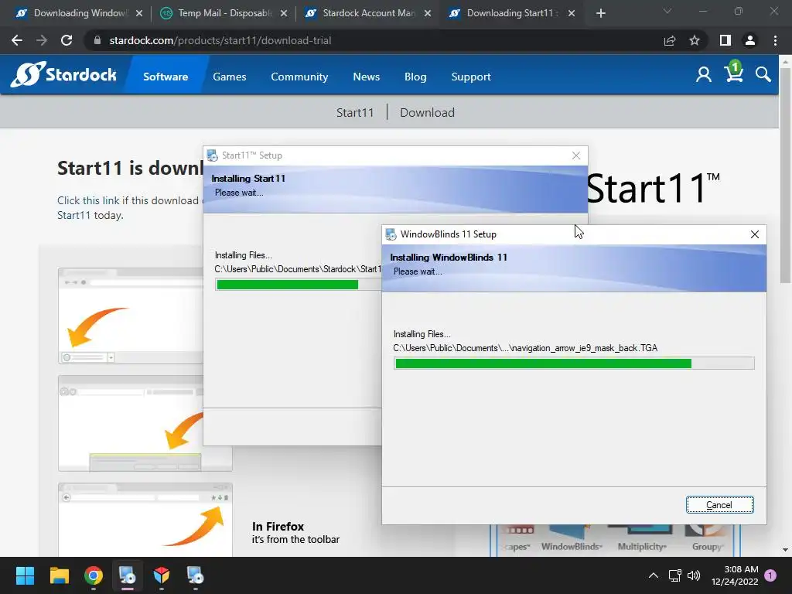Image resolution: width=792 pixels, height=594 pixels.
Task: Close the Stardock Account Manager tab
Action: point(428,13)
